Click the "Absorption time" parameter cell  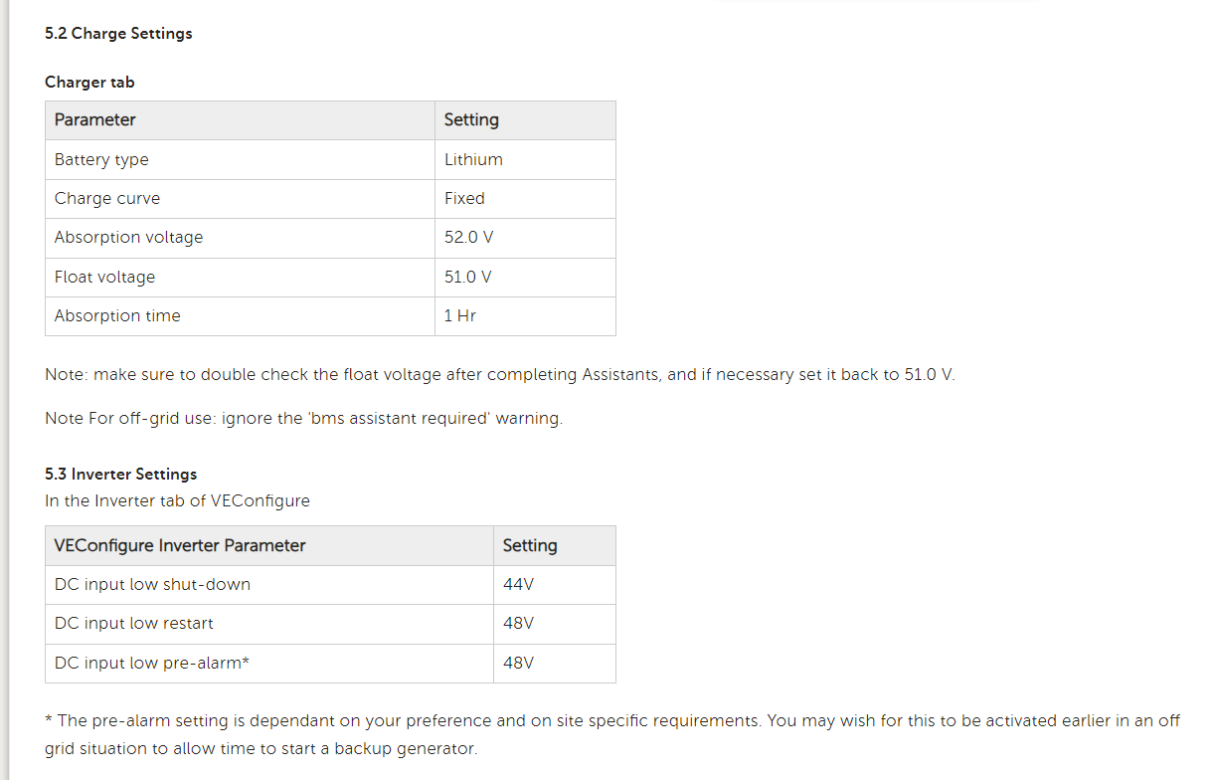[117, 315]
